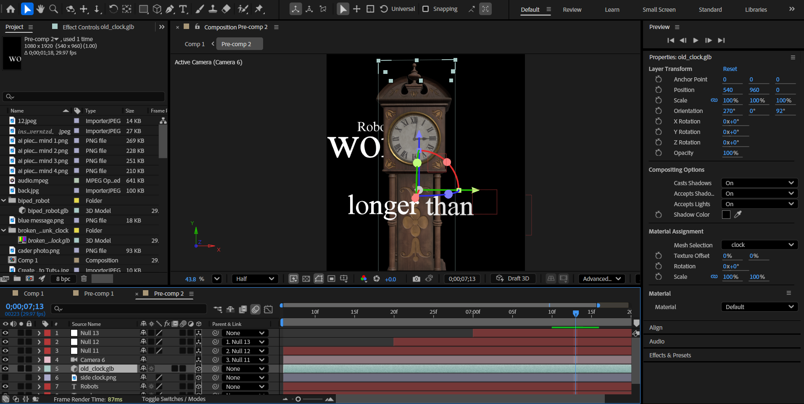This screenshot has height=404, width=804.
Task: Click Toggle Switches / Modes
Action: click(x=174, y=399)
